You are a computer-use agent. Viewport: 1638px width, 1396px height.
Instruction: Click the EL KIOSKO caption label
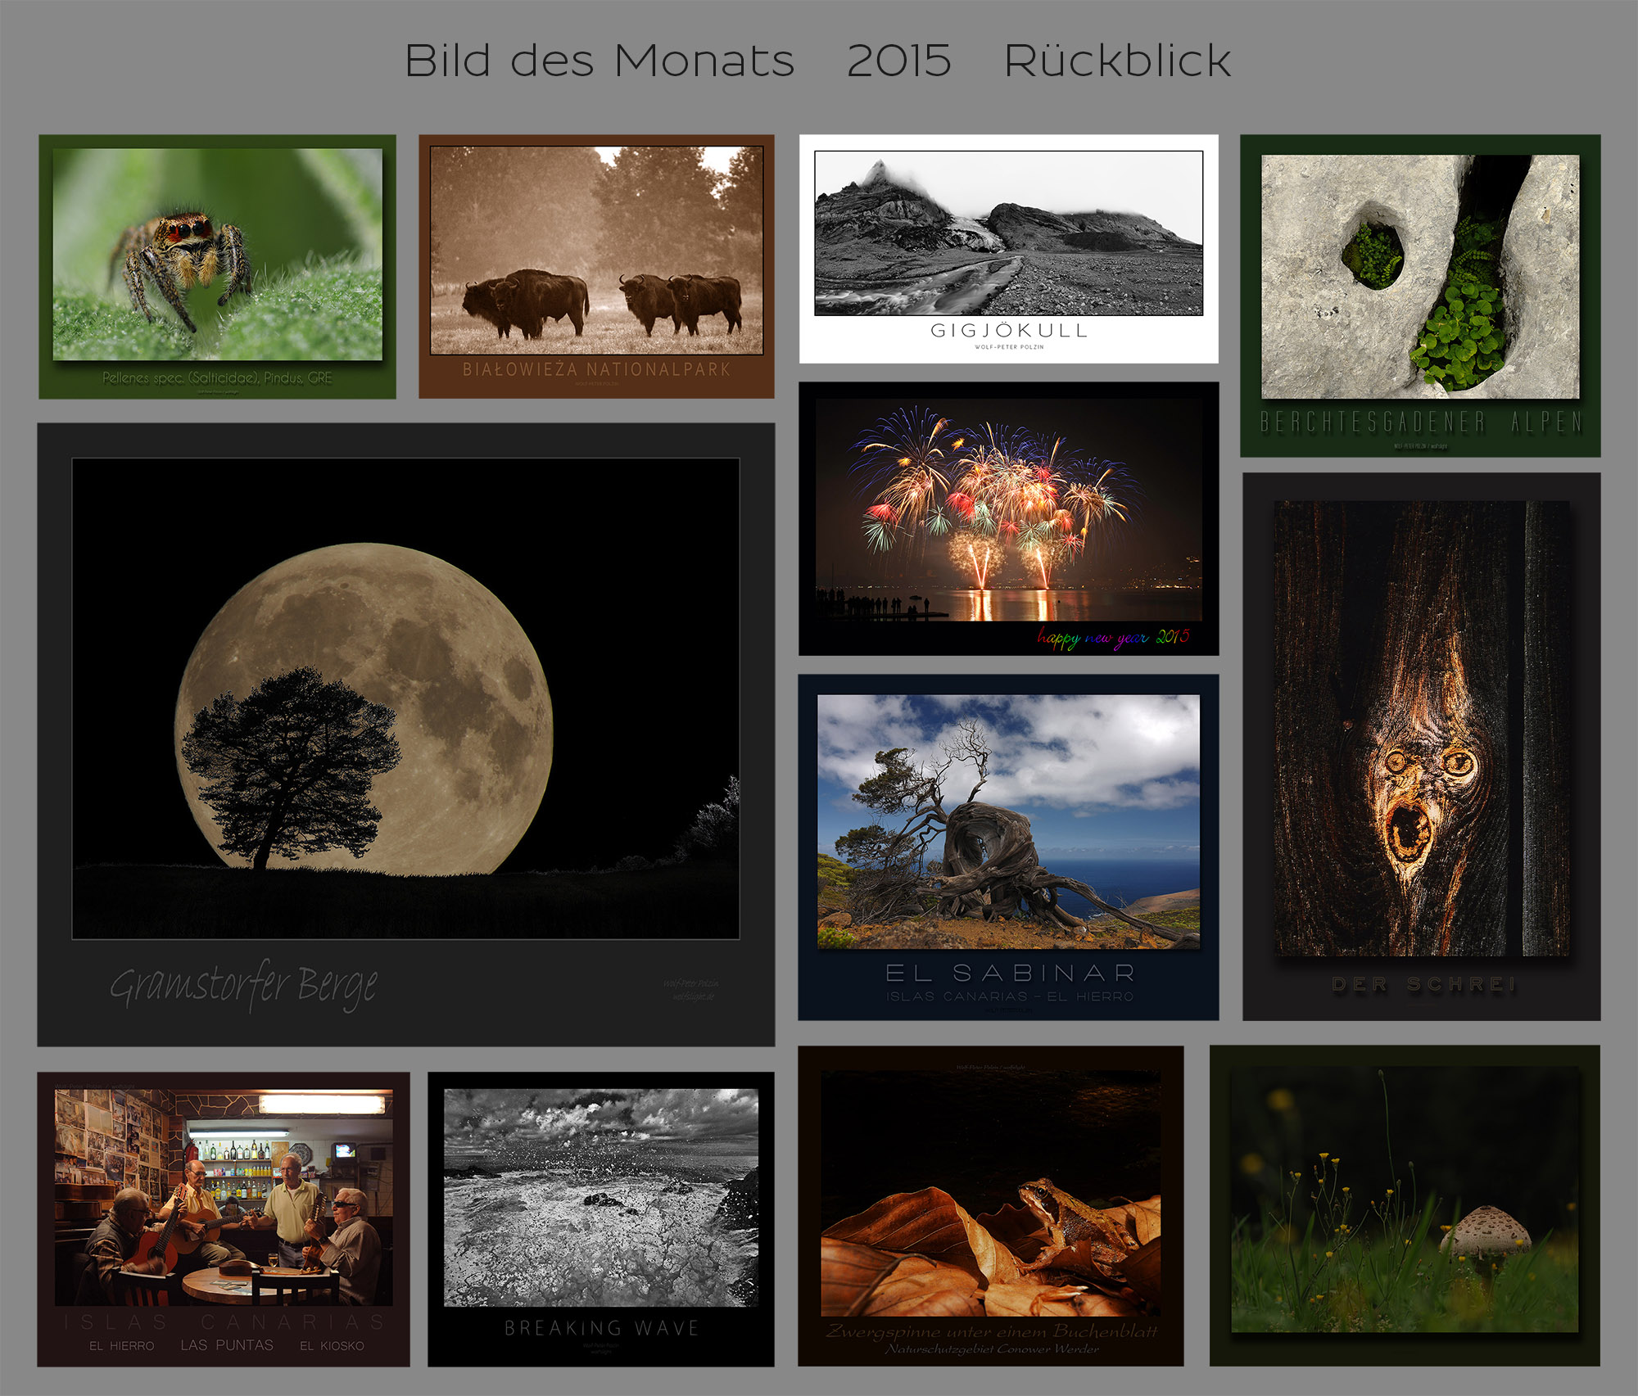pos(332,1346)
